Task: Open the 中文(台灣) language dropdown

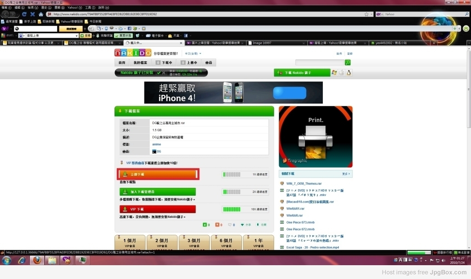Action: [x=193, y=53]
